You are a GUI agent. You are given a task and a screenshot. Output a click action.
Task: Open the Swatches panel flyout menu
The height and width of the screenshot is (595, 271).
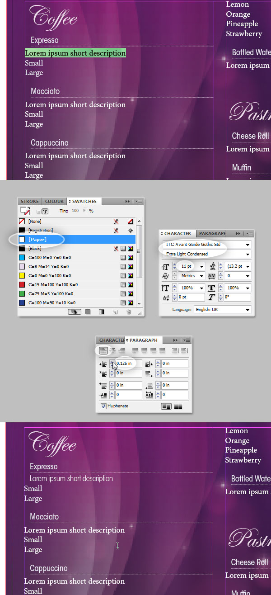(x=139, y=202)
